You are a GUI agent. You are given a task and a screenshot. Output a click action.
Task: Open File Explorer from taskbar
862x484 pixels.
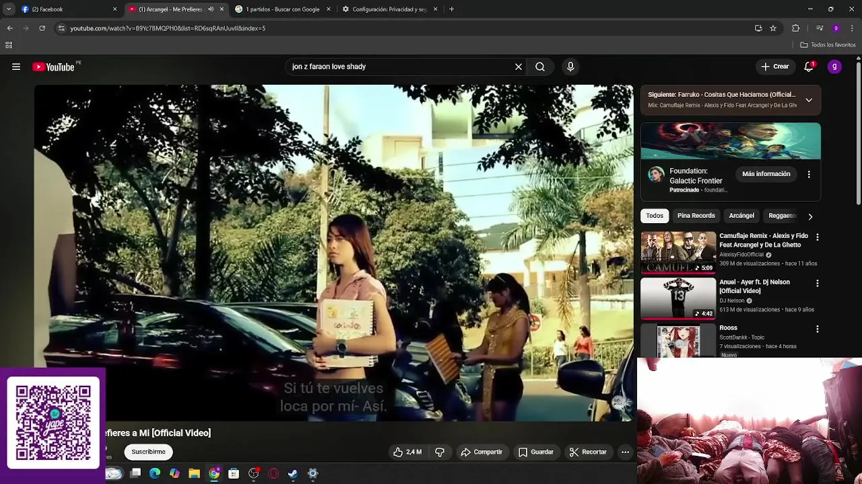[x=194, y=473]
